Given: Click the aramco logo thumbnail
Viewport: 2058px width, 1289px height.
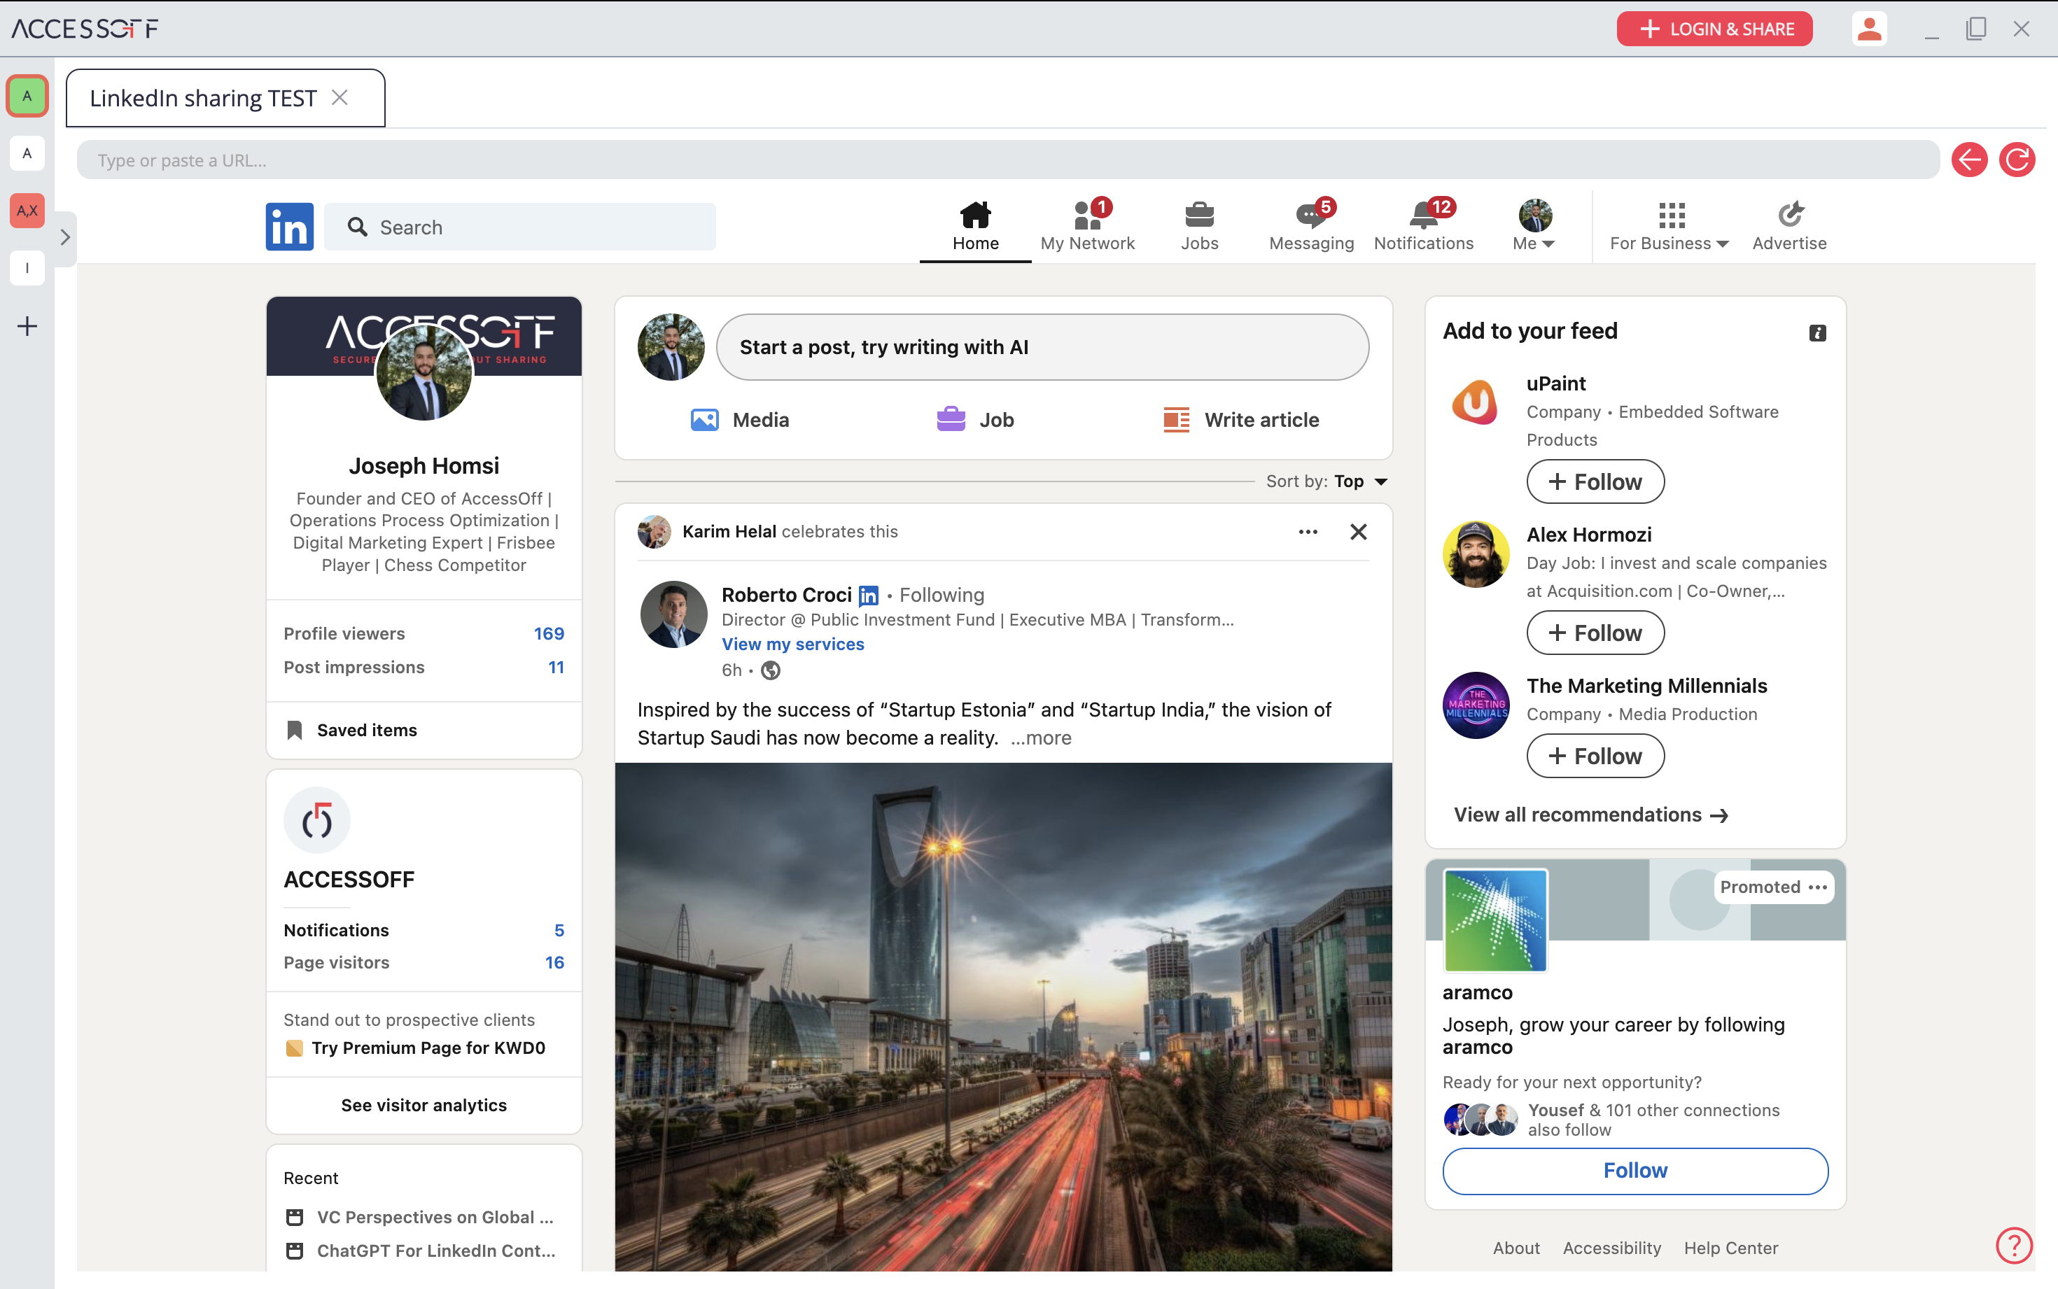Looking at the screenshot, I should pyautogui.click(x=1495, y=920).
